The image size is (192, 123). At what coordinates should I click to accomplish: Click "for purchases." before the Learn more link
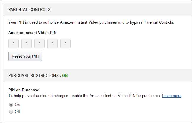[x=149, y=96]
